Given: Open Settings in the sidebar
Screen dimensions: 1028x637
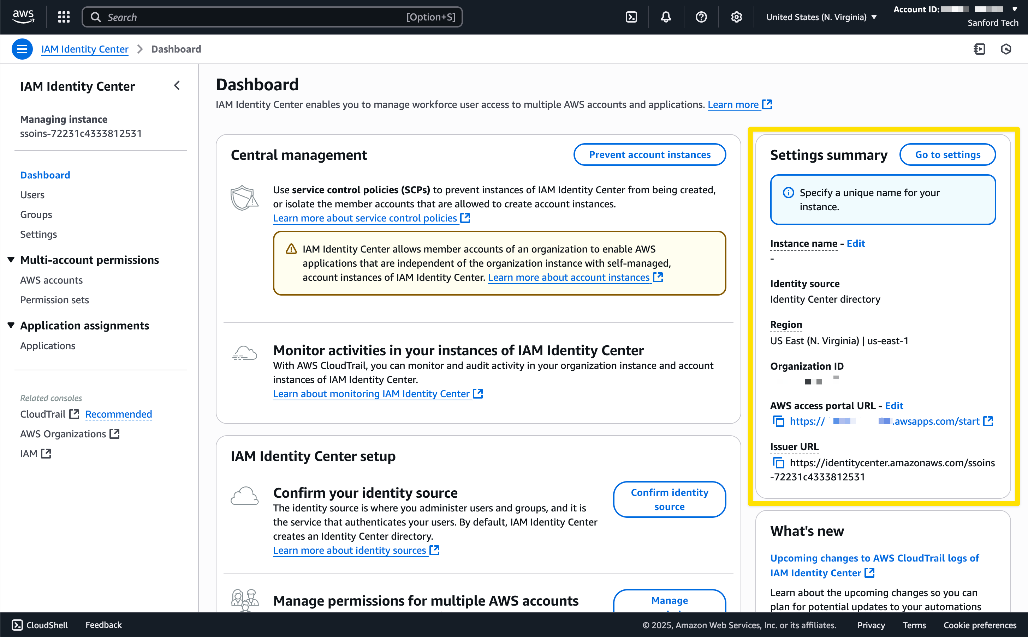Looking at the screenshot, I should [x=38, y=234].
